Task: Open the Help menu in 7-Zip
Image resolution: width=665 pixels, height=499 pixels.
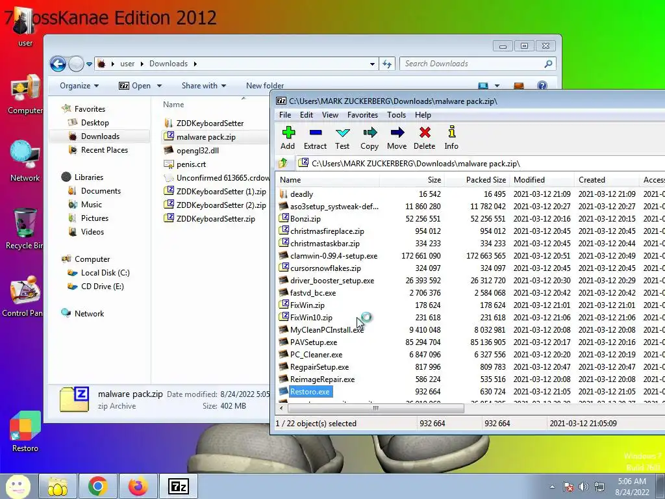Action: 423,115
